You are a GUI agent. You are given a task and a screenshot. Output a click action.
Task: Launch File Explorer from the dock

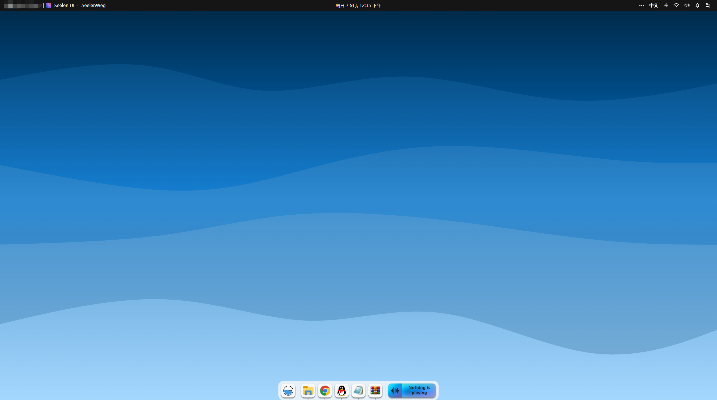(x=308, y=390)
